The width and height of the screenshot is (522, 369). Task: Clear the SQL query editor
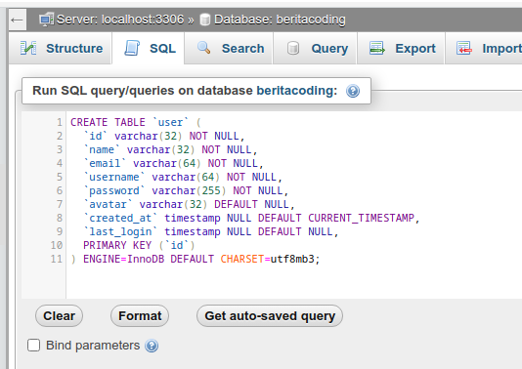click(x=59, y=316)
